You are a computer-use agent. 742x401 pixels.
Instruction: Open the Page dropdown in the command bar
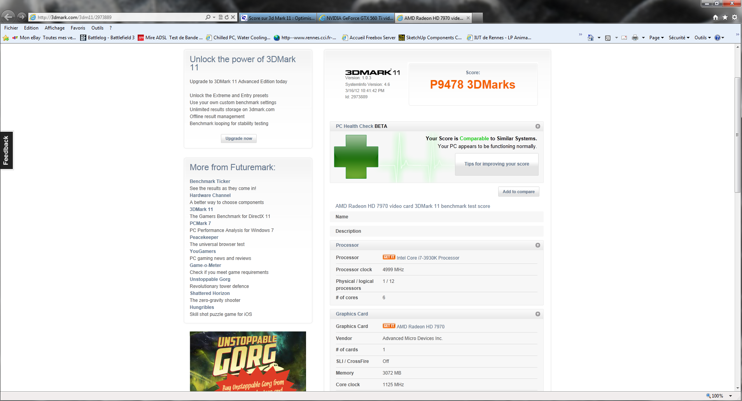coord(656,38)
